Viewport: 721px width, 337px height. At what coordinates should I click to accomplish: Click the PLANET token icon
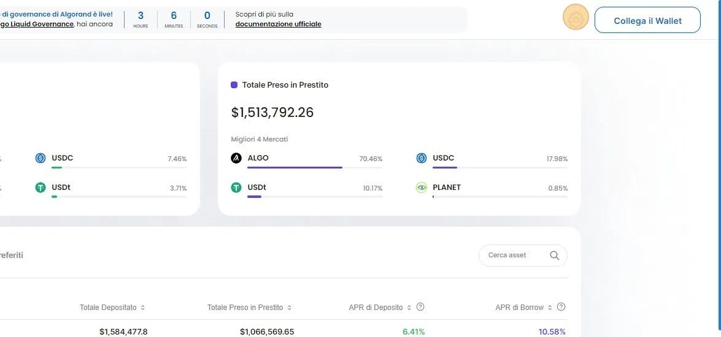[x=422, y=187]
